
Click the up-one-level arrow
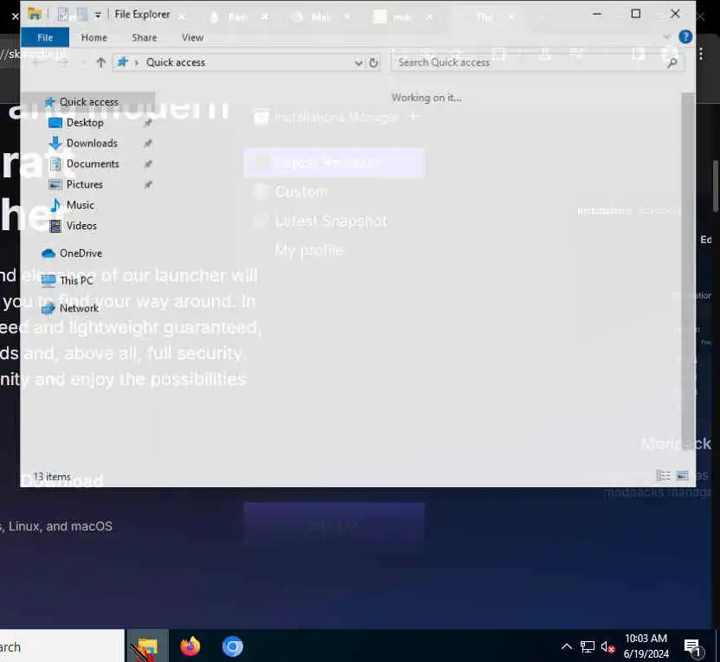click(x=100, y=62)
